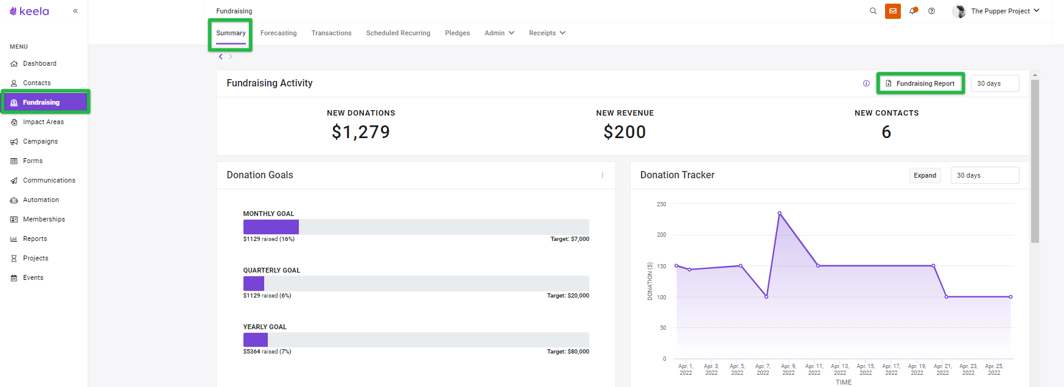
Task: Expand the Donation Tracker chart
Action: point(925,175)
